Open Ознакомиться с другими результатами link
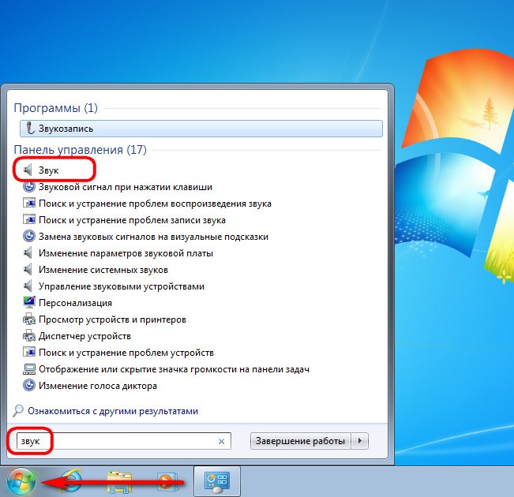Viewport: 514px width, 497px height. pyautogui.click(x=112, y=411)
